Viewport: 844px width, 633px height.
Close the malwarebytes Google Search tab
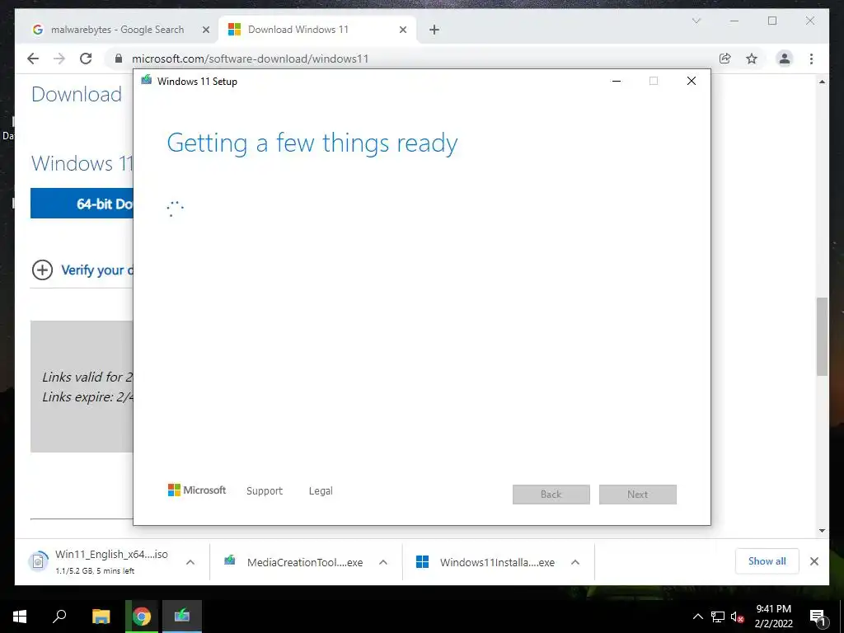coord(205,30)
